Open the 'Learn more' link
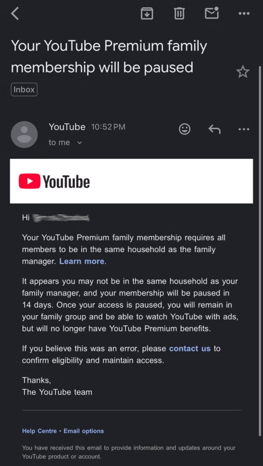The image size is (263, 466). click(x=81, y=261)
